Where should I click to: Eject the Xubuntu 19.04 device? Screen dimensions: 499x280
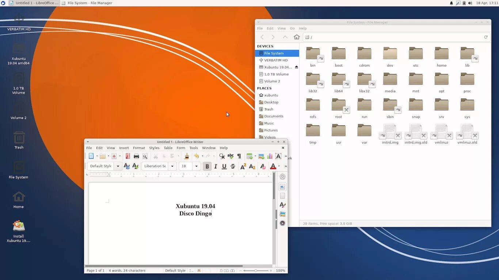point(296,67)
